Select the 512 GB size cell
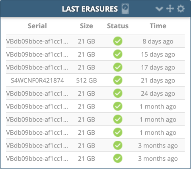The width and height of the screenshot is (191, 169). click(x=86, y=81)
